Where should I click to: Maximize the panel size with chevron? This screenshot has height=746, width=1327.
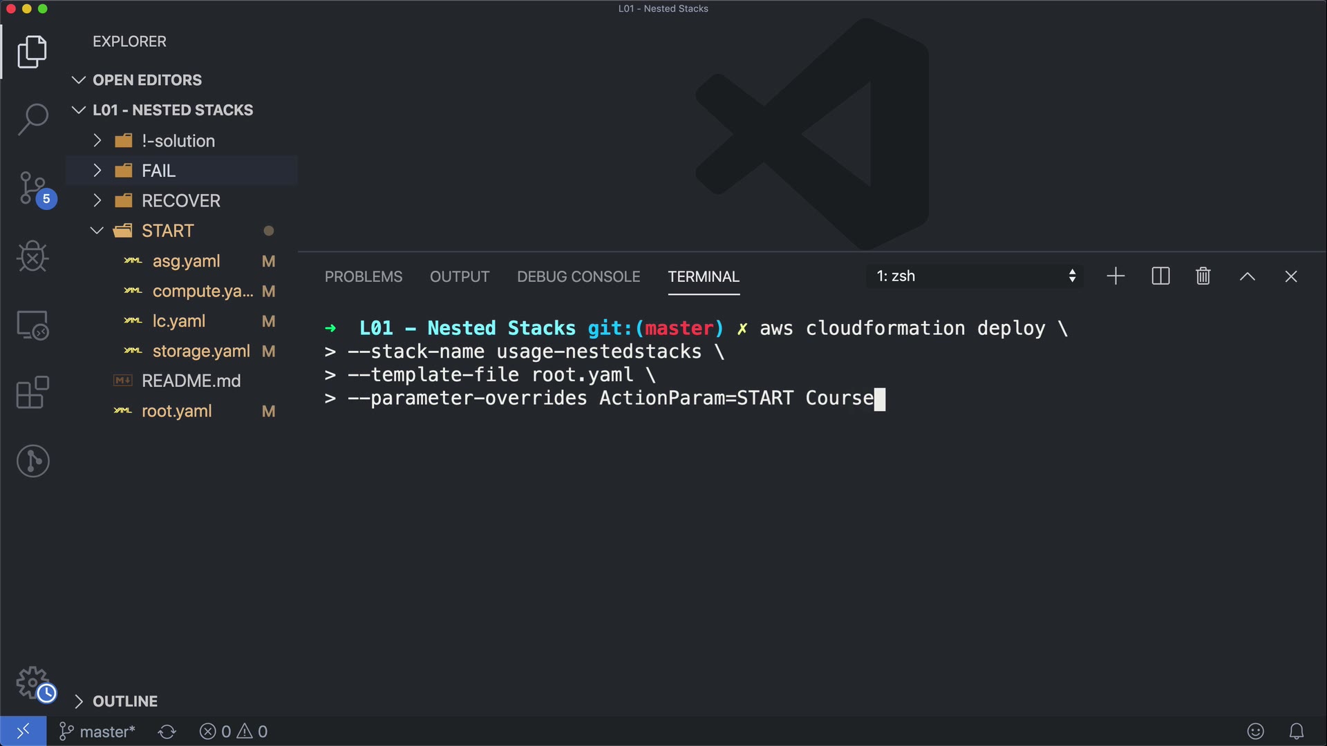[1248, 276]
